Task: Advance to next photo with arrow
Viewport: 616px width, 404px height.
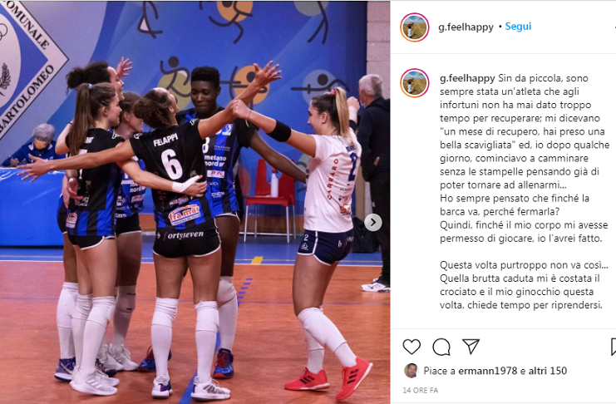Action: coord(372,223)
